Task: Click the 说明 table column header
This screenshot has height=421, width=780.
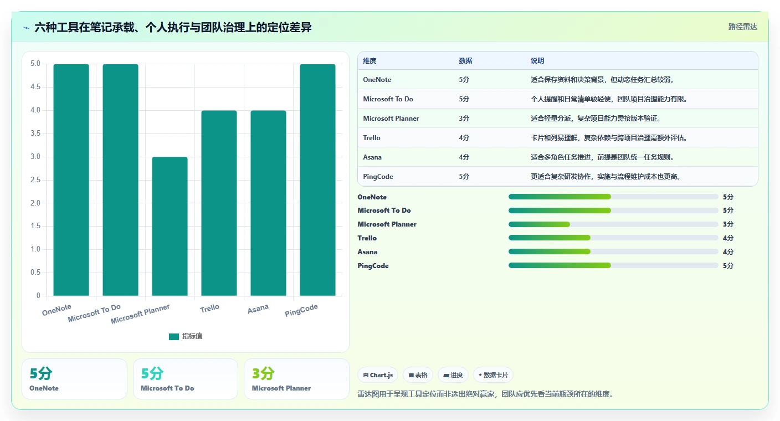Action: pyautogui.click(x=538, y=61)
